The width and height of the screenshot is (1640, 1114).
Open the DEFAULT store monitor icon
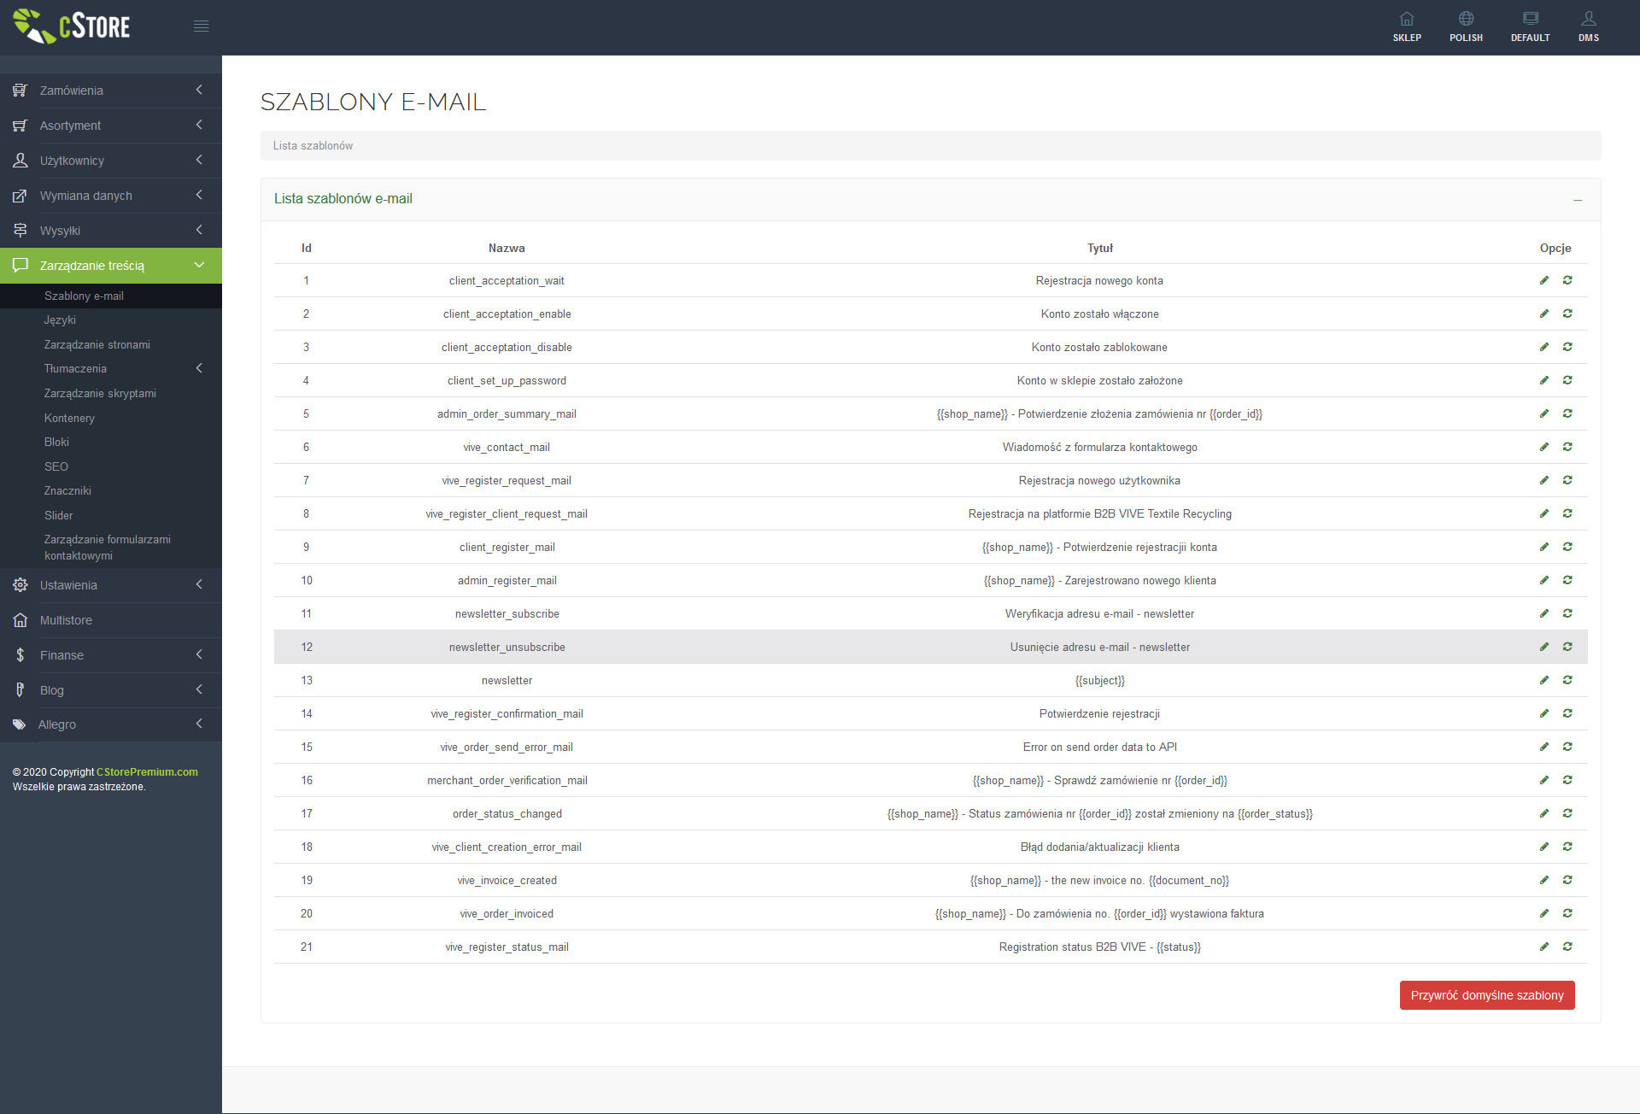1530,26
